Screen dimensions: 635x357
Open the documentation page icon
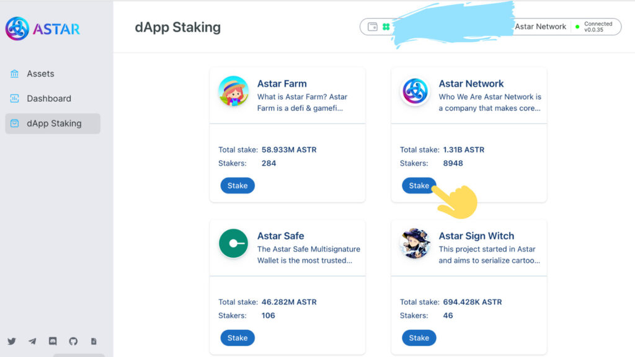[x=94, y=342]
